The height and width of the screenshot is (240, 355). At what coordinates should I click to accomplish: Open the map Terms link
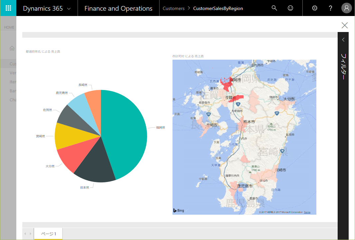307,212
